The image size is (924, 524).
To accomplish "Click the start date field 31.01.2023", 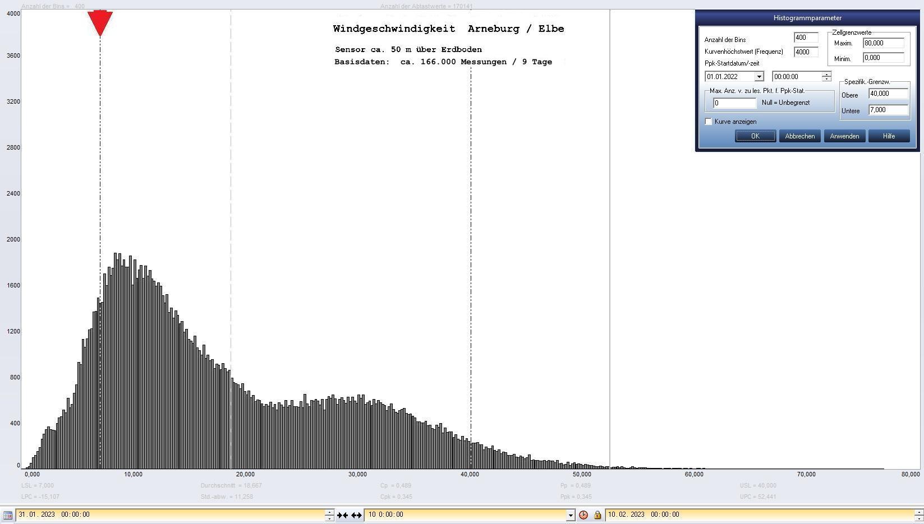I will [x=170, y=514].
